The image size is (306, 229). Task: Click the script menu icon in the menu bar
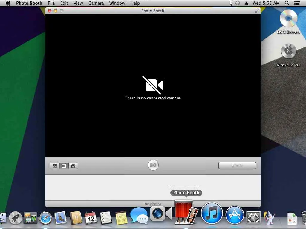click(x=231, y=3)
